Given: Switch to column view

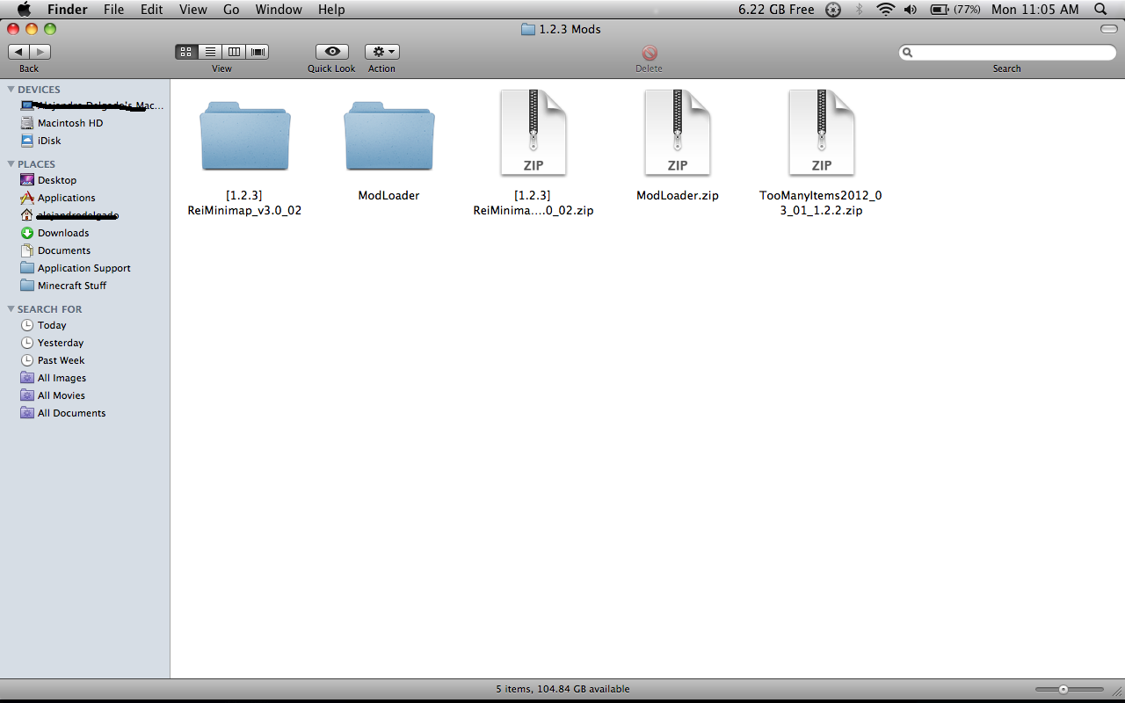Looking at the screenshot, I should click(x=234, y=52).
